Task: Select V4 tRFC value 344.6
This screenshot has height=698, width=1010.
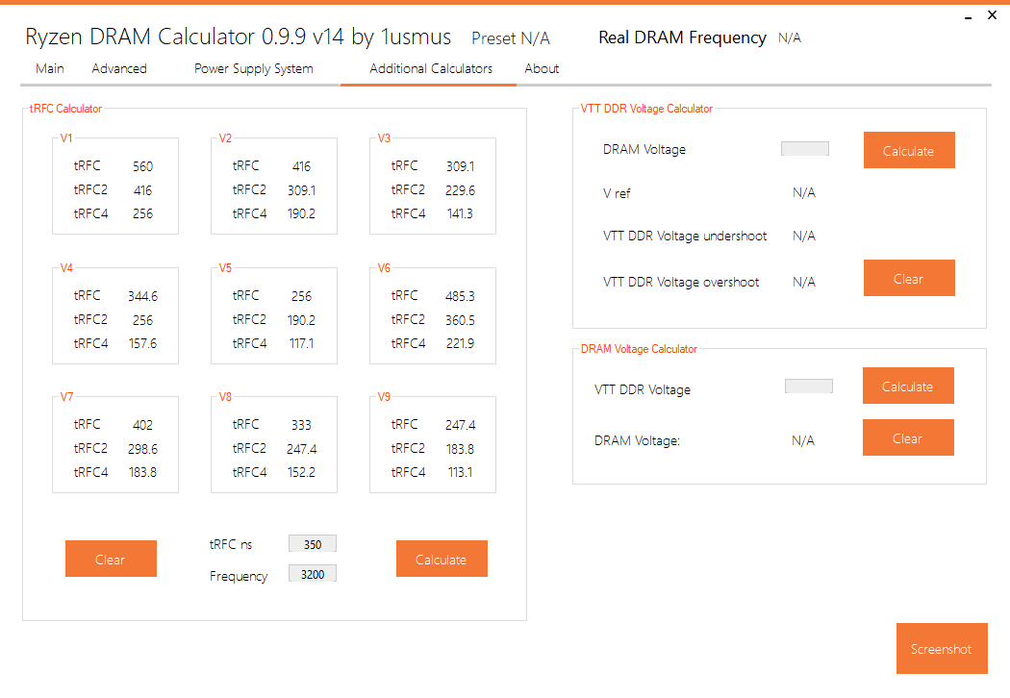Action: 143,296
